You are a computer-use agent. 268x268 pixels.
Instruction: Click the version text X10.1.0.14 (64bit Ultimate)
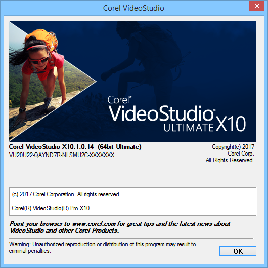[x=102, y=147]
